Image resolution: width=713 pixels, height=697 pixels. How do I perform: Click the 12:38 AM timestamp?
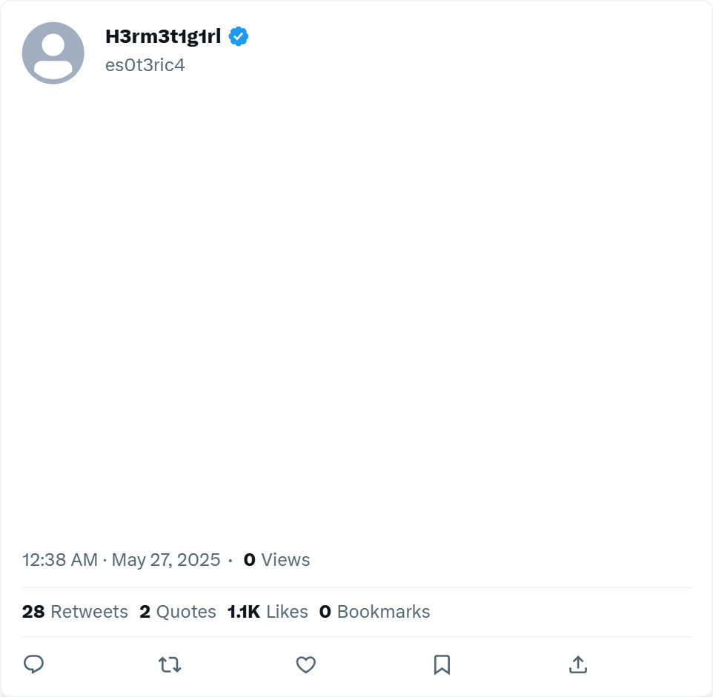60,560
